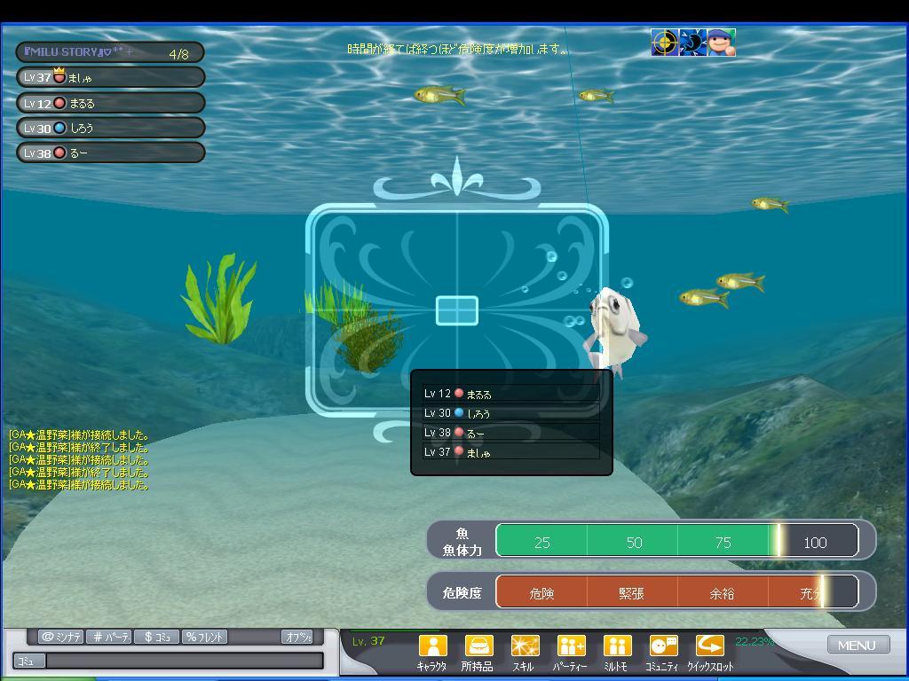
Task: Click the blue-capped character buff icon
Action: coord(721,43)
